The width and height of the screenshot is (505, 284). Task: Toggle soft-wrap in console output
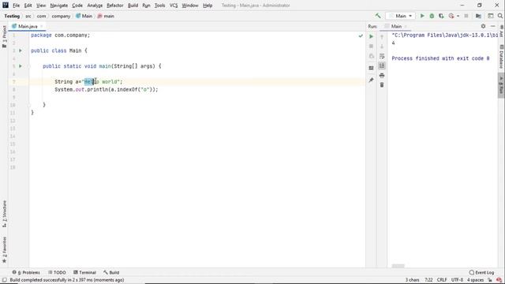382,56
